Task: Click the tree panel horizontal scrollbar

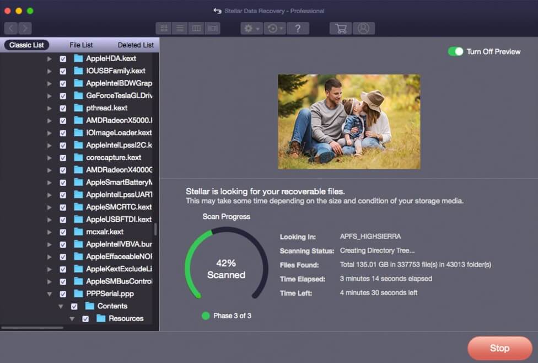Action: (x=33, y=328)
